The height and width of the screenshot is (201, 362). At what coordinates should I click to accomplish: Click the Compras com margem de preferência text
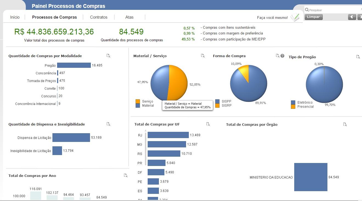point(233,33)
